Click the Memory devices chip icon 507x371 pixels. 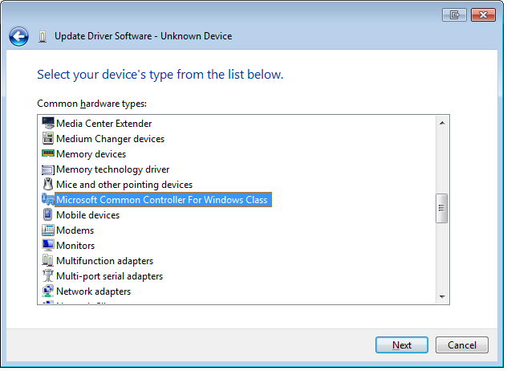click(x=48, y=154)
